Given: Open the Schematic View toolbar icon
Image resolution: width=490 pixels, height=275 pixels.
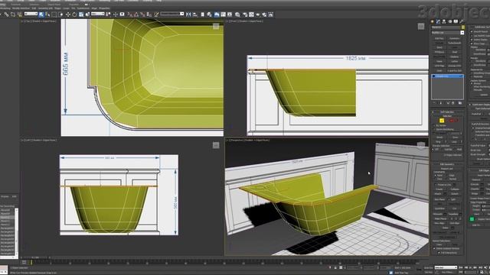Looking at the screenshot, I should (x=230, y=15).
